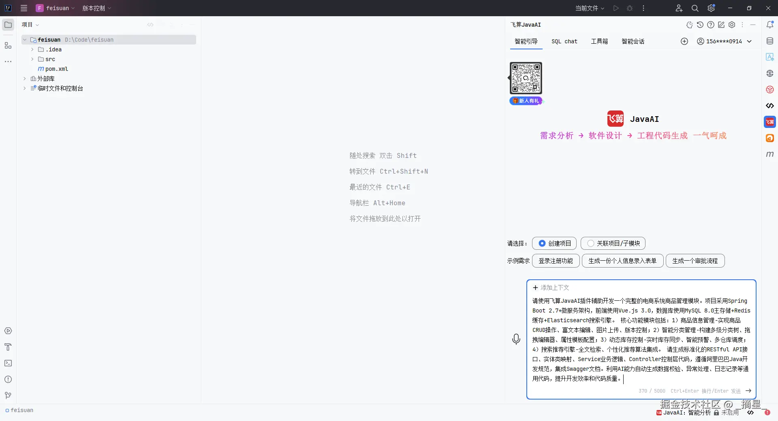Screen dimensions: 778x421
Task: Click the send arrow in the prompt box
Action: tap(748, 391)
